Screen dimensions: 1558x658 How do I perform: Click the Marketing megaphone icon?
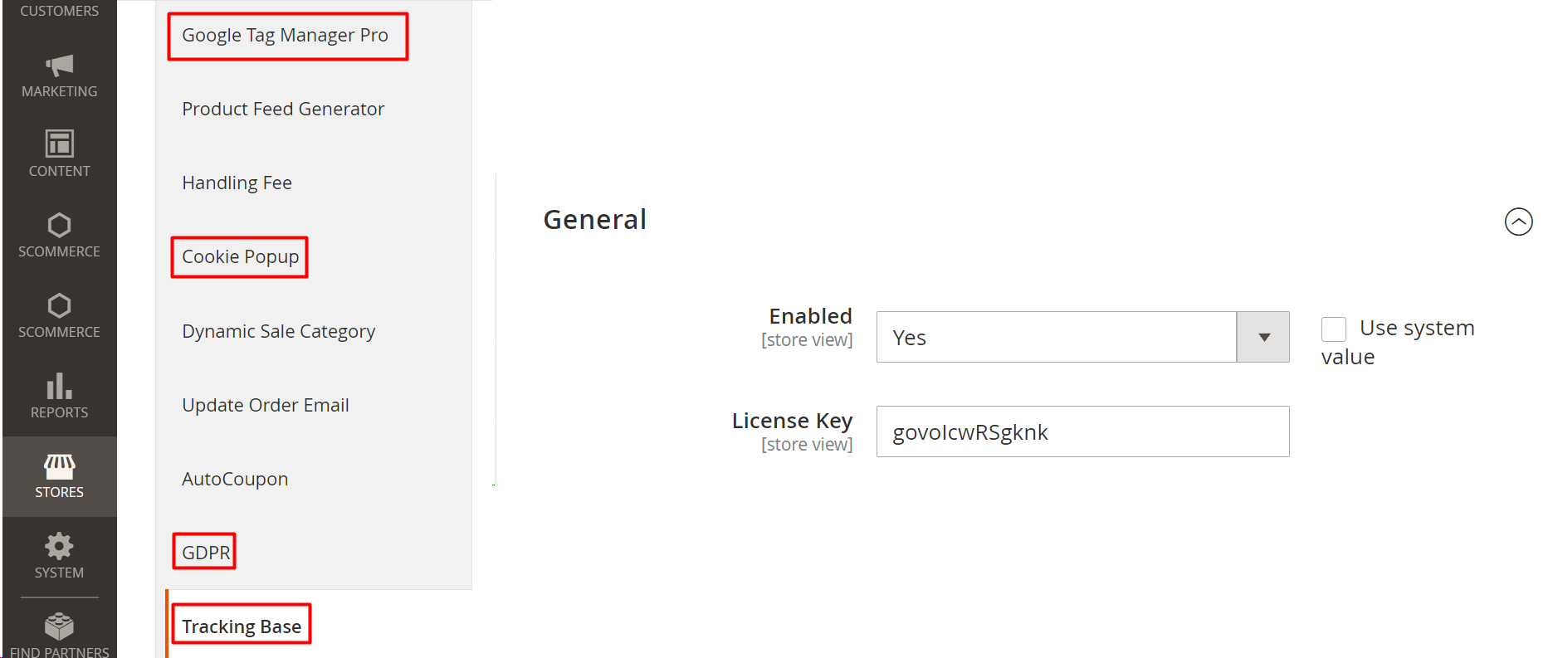(59, 66)
